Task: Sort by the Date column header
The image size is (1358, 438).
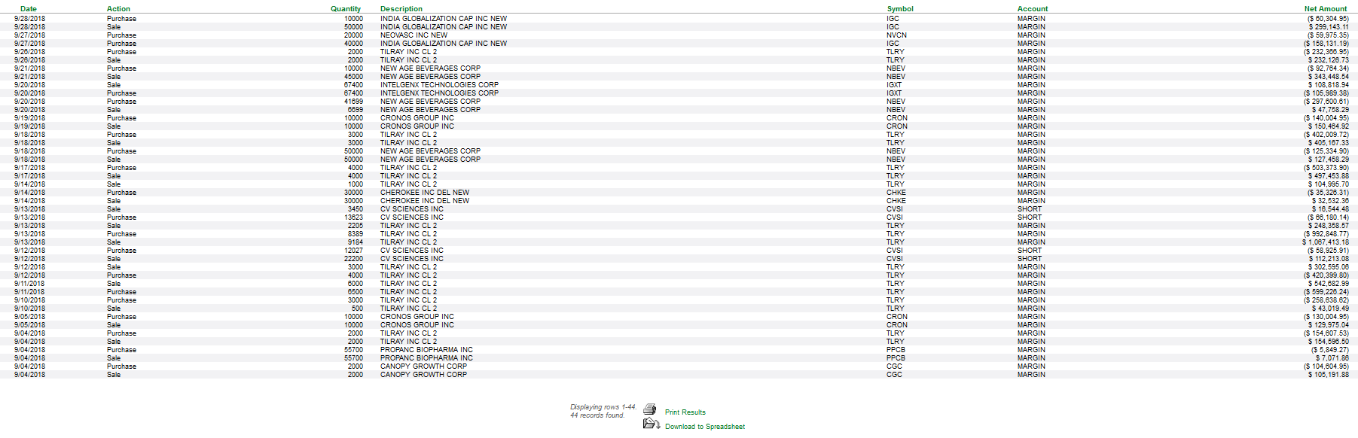Action: pyautogui.click(x=29, y=9)
